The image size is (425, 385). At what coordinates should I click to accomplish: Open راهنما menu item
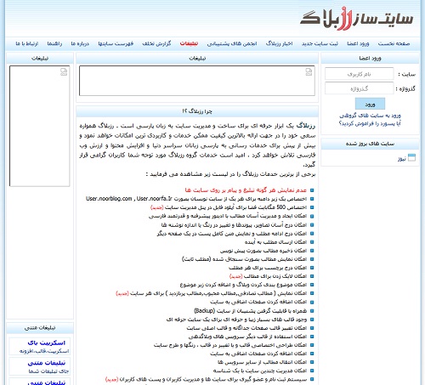[x=54, y=43]
